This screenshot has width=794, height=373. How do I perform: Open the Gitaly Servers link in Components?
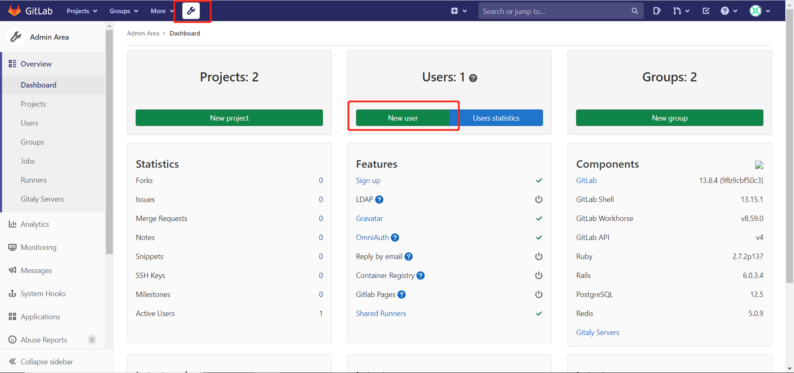point(598,333)
